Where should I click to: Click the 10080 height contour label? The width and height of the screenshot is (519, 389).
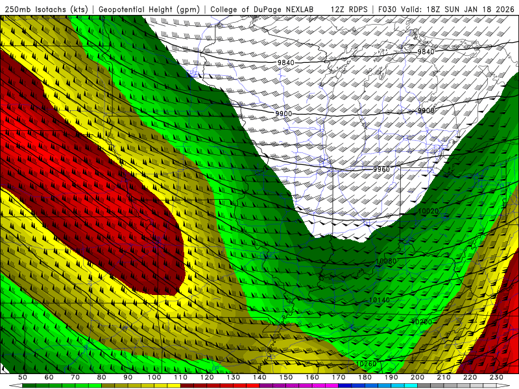(386, 261)
